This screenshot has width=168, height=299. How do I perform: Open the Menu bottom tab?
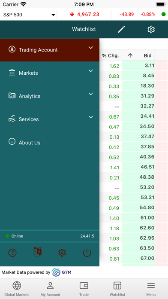(151, 289)
